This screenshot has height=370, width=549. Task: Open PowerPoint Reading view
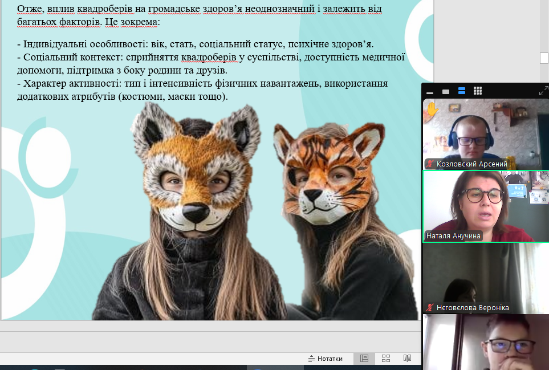click(x=407, y=359)
